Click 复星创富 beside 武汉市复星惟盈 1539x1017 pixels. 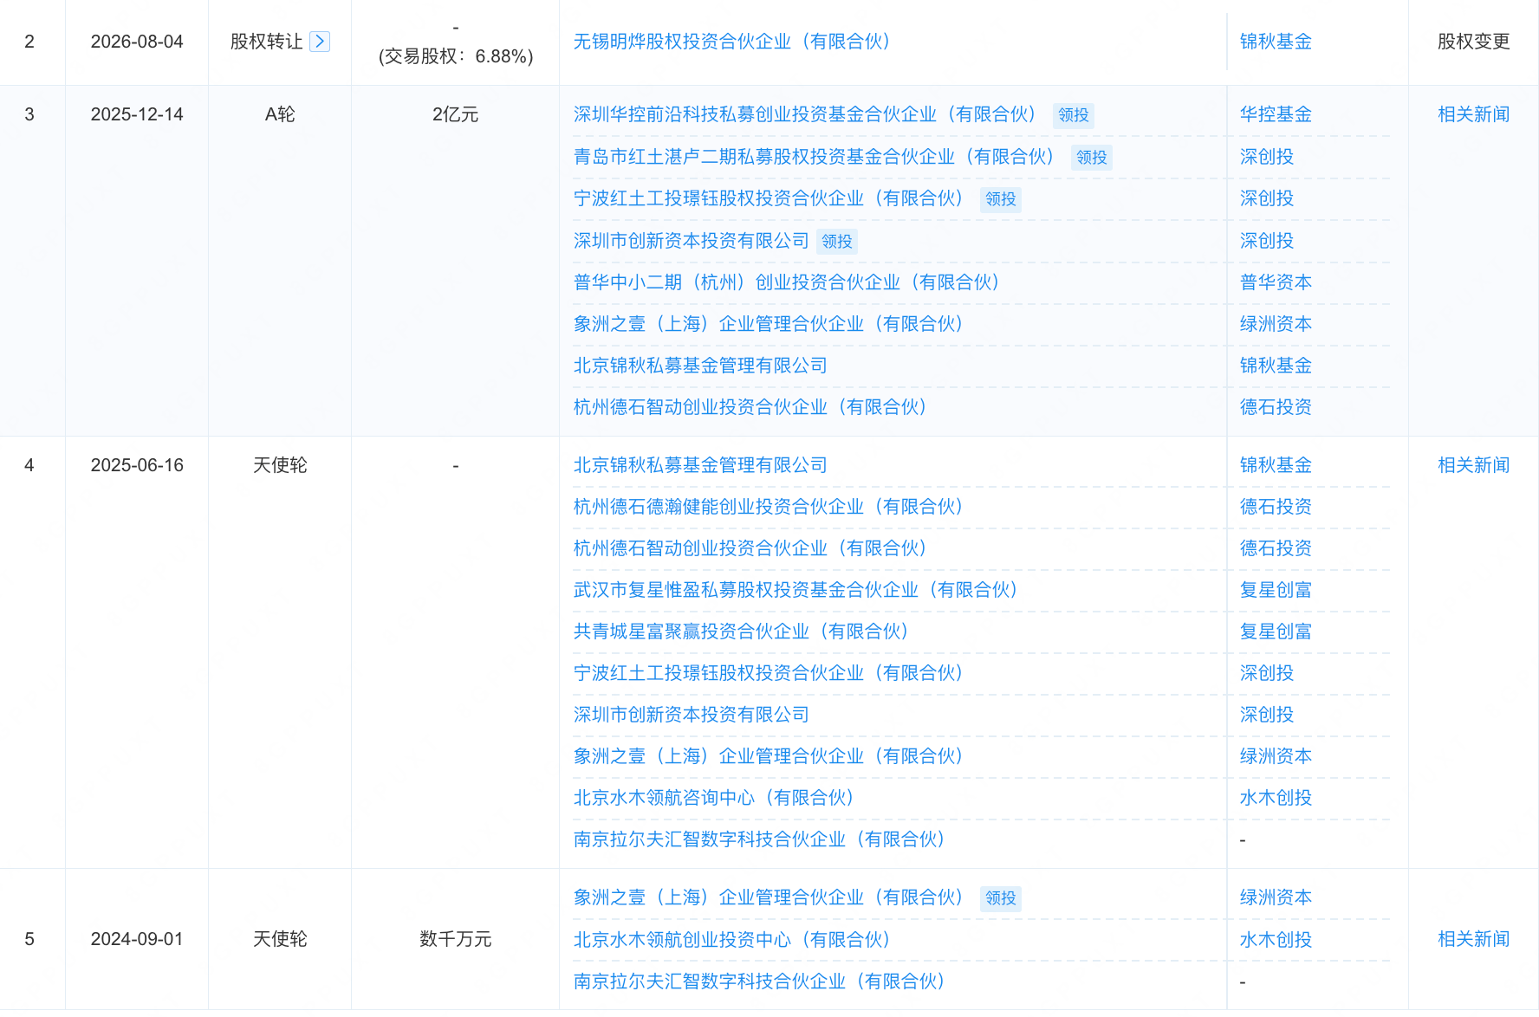pyautogui.click(x=1276, y=590)
